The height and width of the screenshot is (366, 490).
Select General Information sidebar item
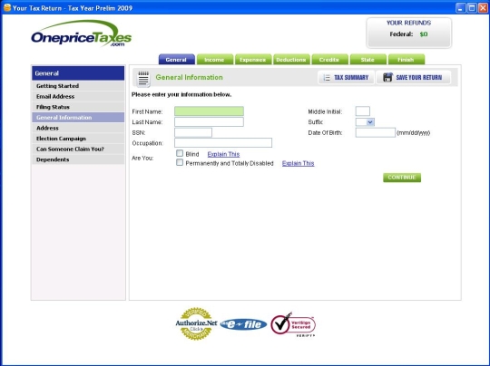click(78, 118)
